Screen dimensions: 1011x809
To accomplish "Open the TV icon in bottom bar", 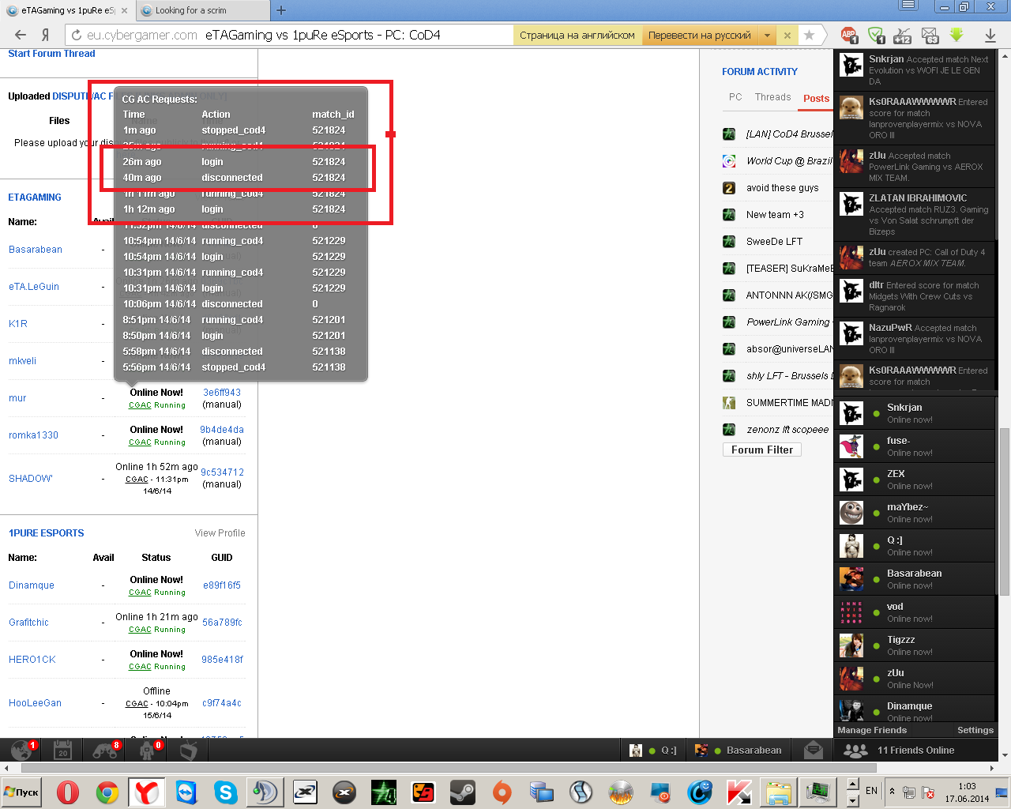I will click(x=188, y=750).
